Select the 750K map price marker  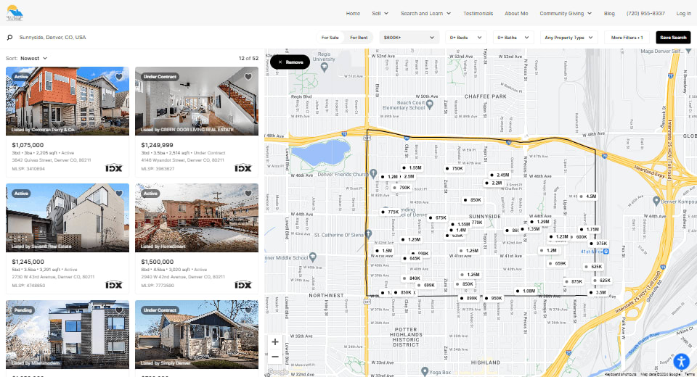[x=455, y=168]
